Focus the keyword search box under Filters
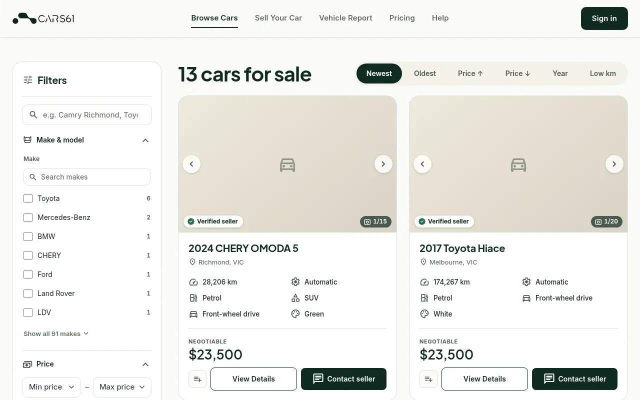Image resolution: width=640 pixels, height=400 pixels. pyautogui.click(x=87, y=115)
